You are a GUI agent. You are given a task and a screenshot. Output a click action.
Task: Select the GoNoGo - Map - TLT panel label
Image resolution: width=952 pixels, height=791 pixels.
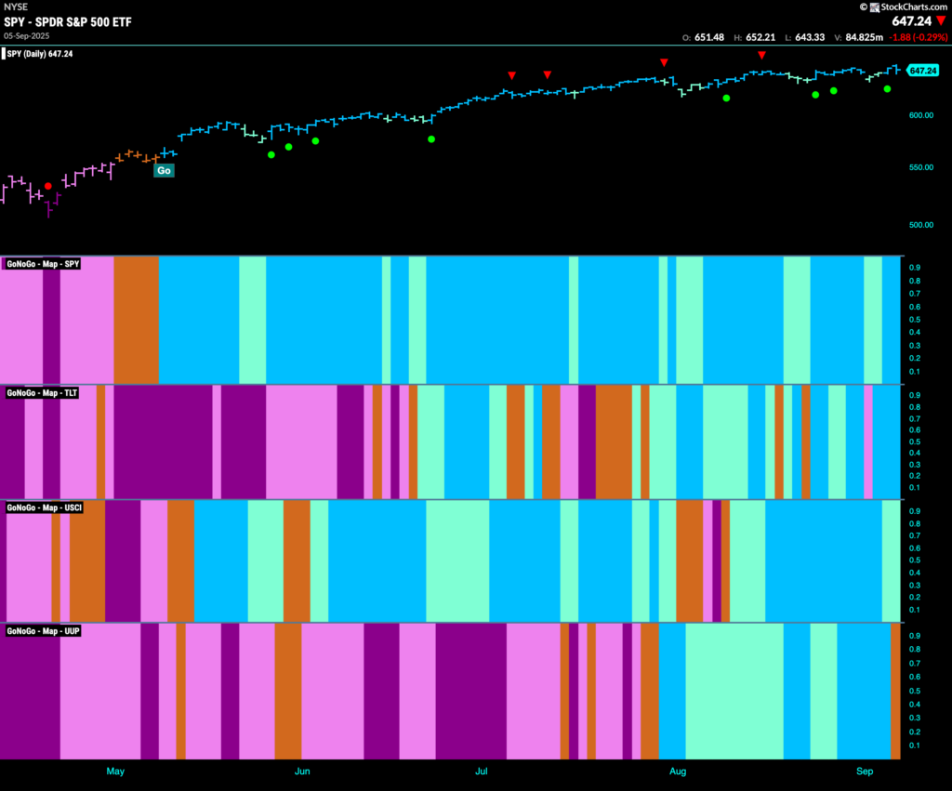(42, 393)
